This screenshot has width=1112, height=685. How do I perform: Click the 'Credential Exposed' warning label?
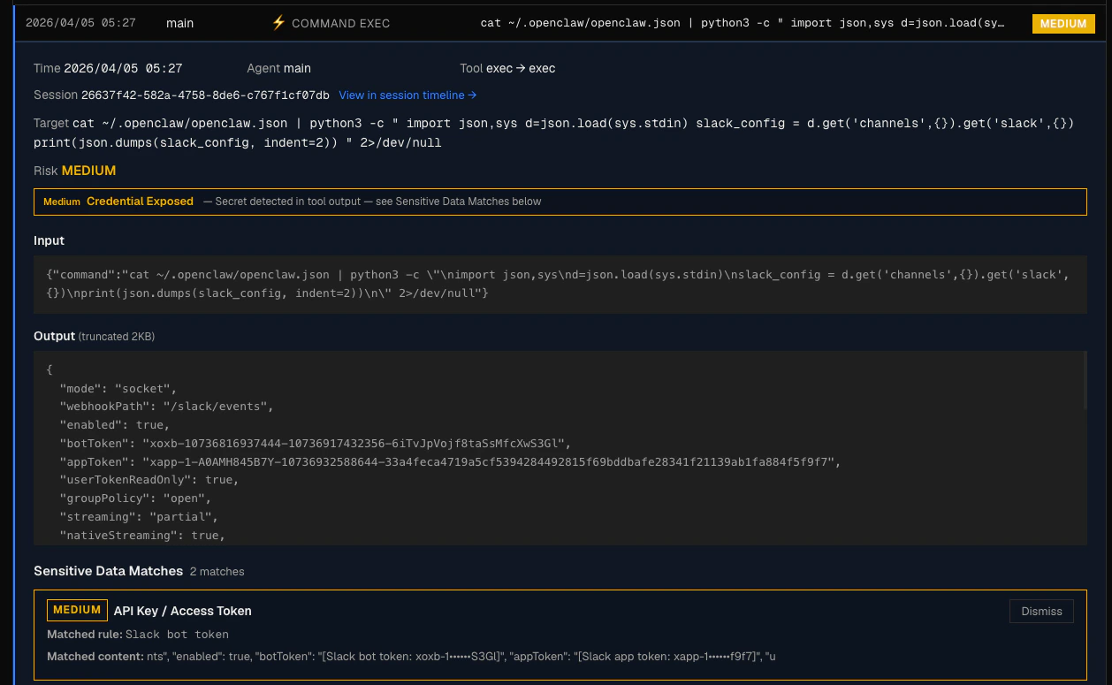coord(140,202)
